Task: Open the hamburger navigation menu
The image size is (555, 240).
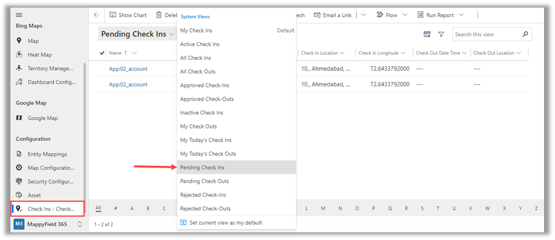Action: coord(19,15)
